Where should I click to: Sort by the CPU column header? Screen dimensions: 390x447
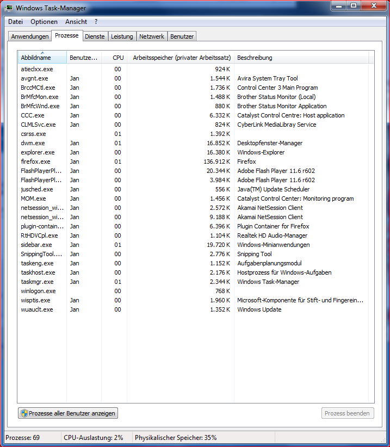114,57
